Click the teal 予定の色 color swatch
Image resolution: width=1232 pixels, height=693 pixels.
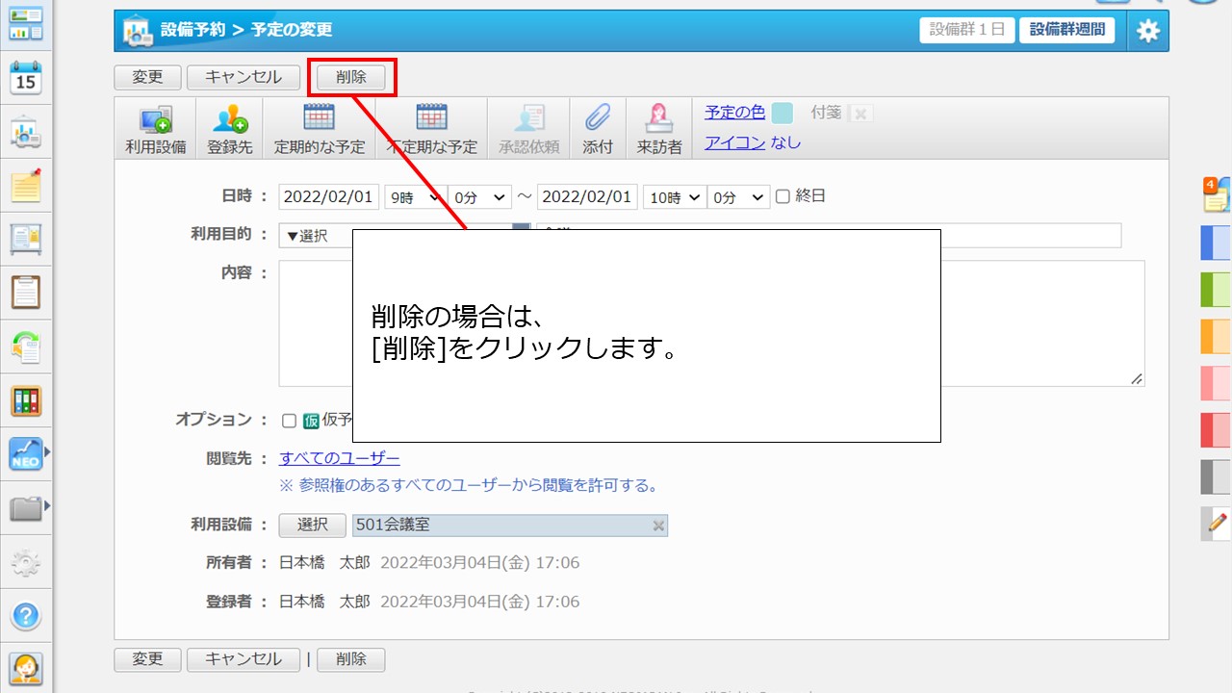pos(782,114)
